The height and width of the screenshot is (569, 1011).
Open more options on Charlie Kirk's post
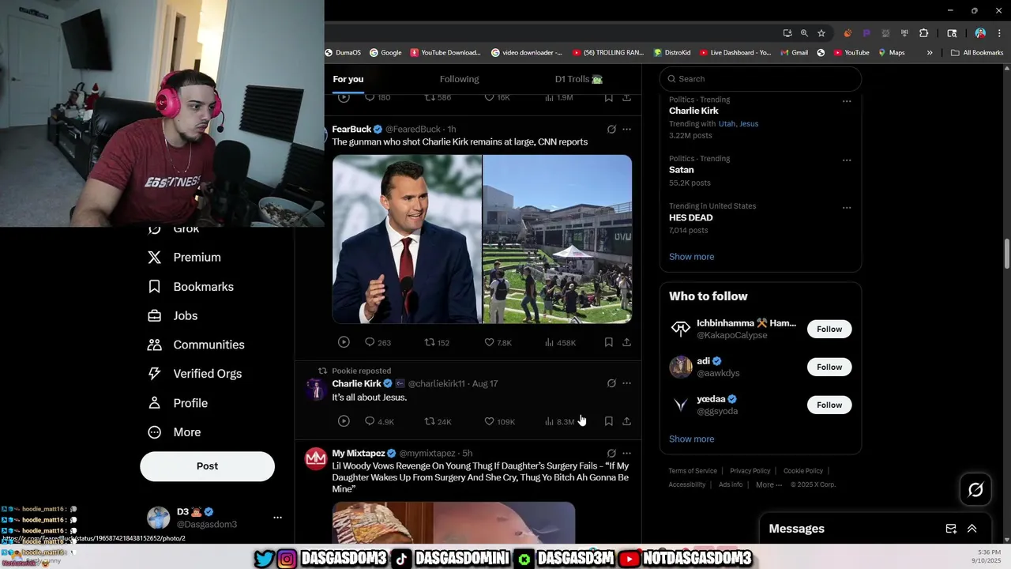(x=626, y=383)
